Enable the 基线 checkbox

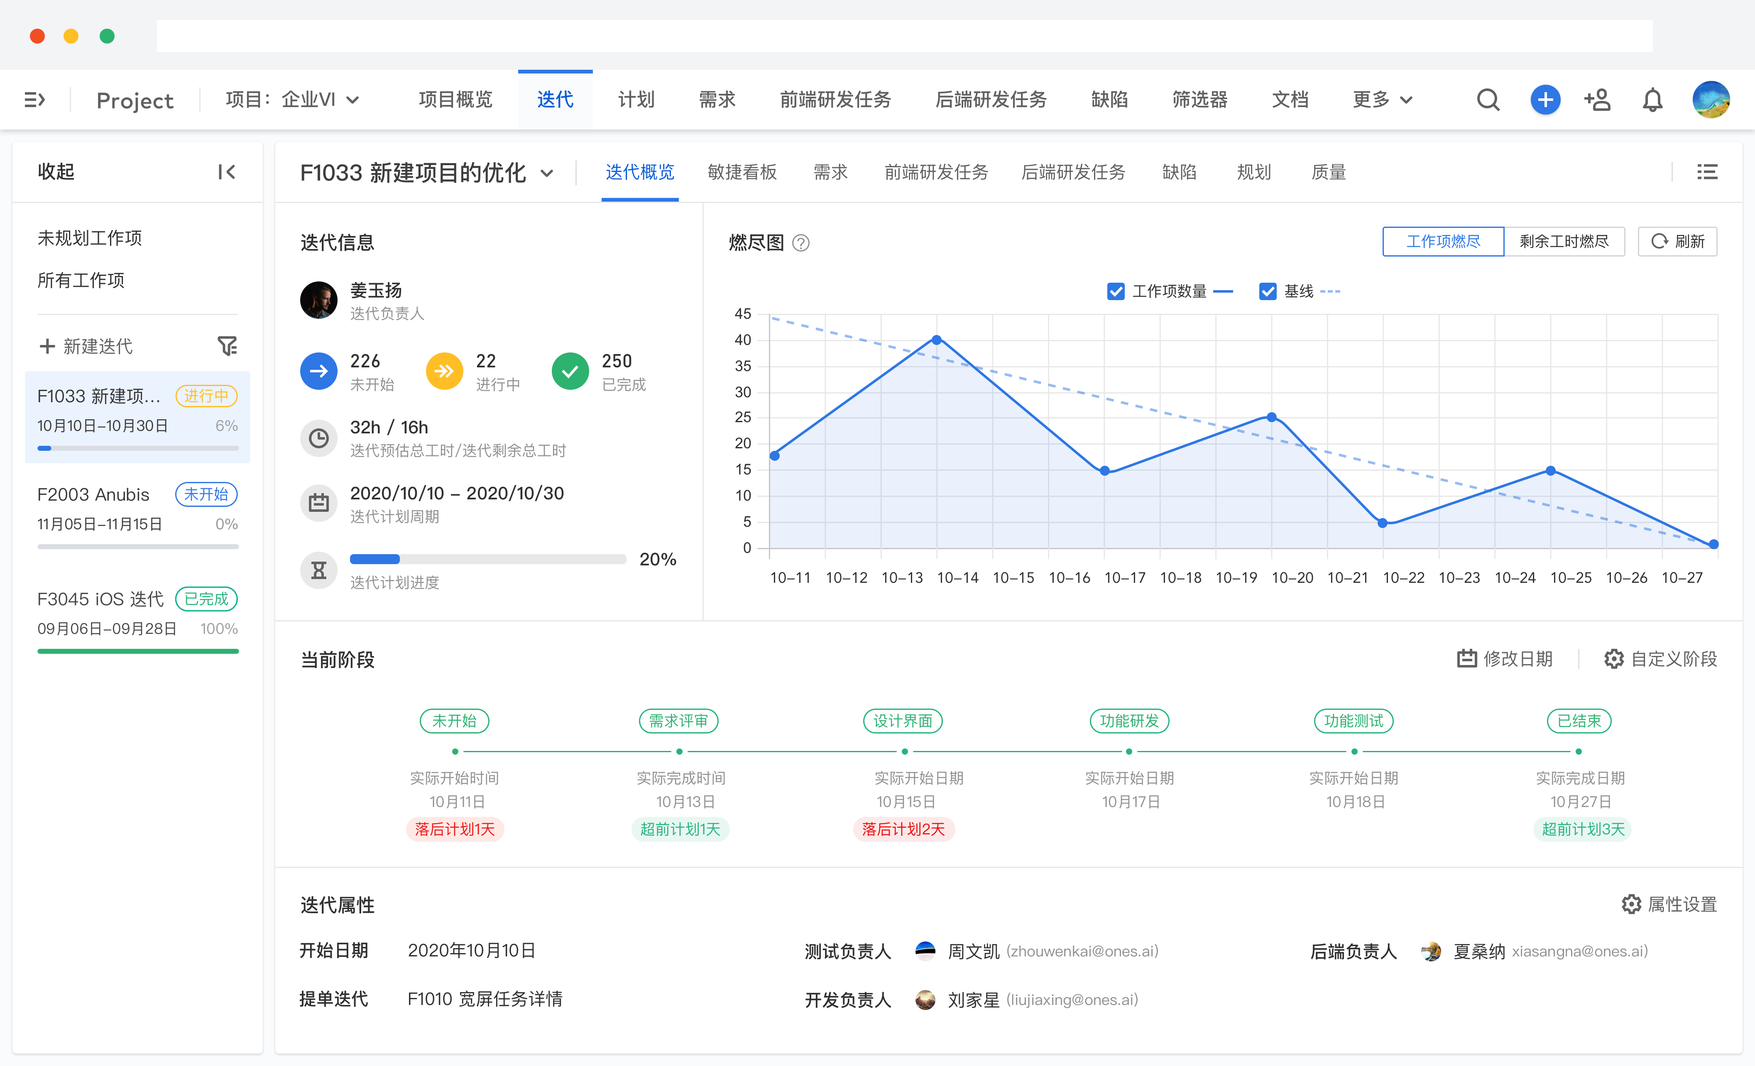point(1267,291)
